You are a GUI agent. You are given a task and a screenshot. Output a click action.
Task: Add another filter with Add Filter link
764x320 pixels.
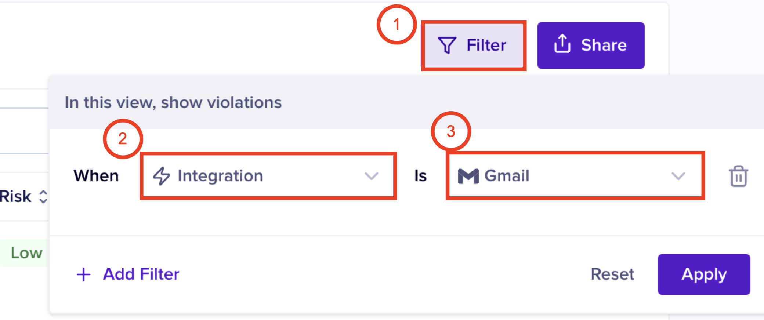141,274
